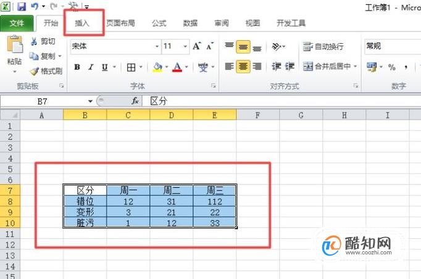Click the decrease indent icon
The width and height of the screenshot is (421, 279).
pyautogui.click(x=277, y=66)
